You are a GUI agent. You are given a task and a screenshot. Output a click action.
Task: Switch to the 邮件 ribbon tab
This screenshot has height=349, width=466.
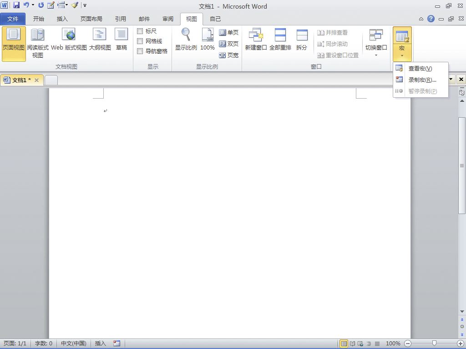tap(144, 19)
